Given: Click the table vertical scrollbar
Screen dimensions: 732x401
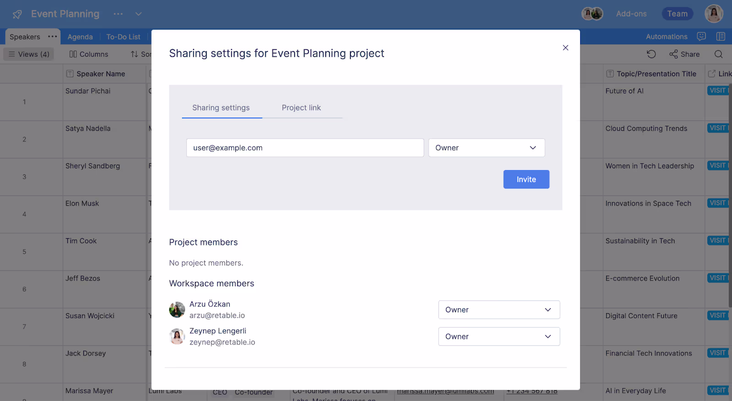Looking at the screenshot, I should coord(730,195).
